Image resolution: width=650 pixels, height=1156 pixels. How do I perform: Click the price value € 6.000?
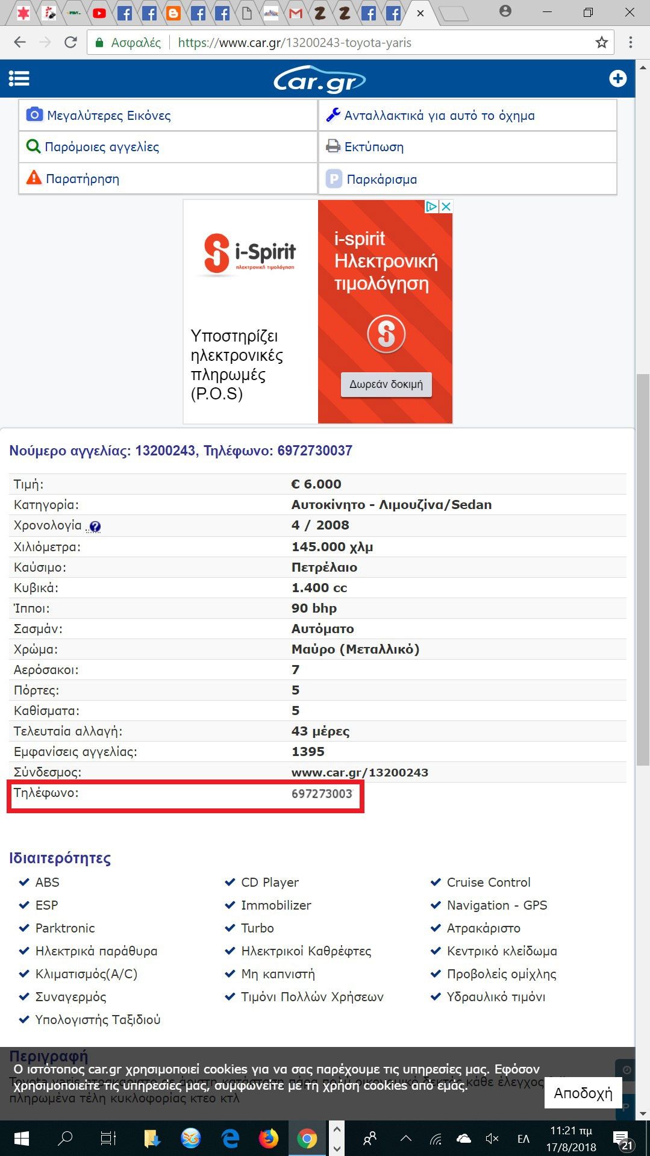pyautogui.click(x=316, y=484)
